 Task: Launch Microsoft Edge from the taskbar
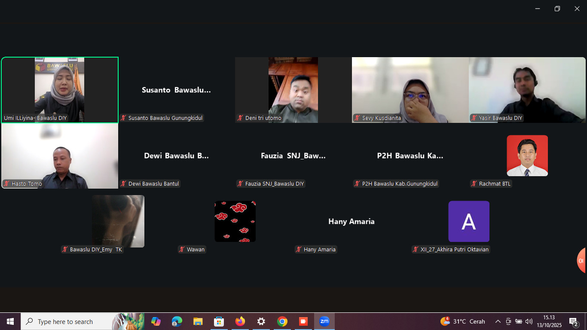177,321
